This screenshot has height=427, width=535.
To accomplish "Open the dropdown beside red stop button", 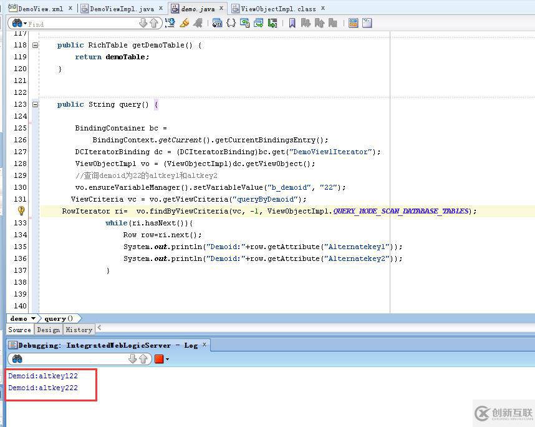I will (x=167, y=360).
